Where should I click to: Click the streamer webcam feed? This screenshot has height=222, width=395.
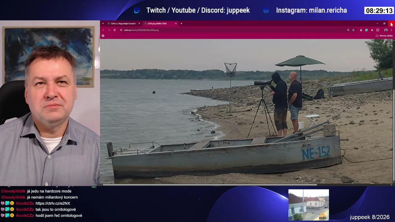[50, 103]
